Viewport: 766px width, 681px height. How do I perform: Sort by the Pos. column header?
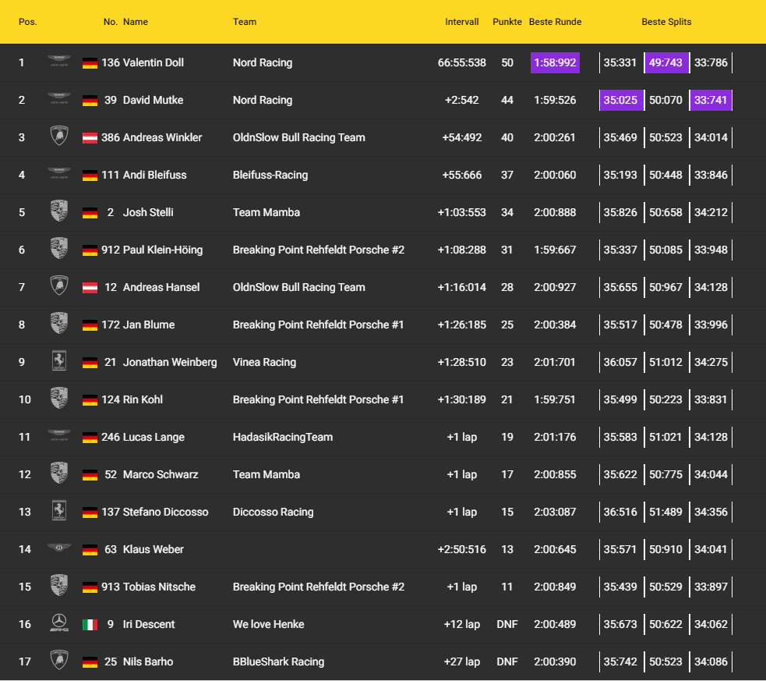(x=28, y=22)
